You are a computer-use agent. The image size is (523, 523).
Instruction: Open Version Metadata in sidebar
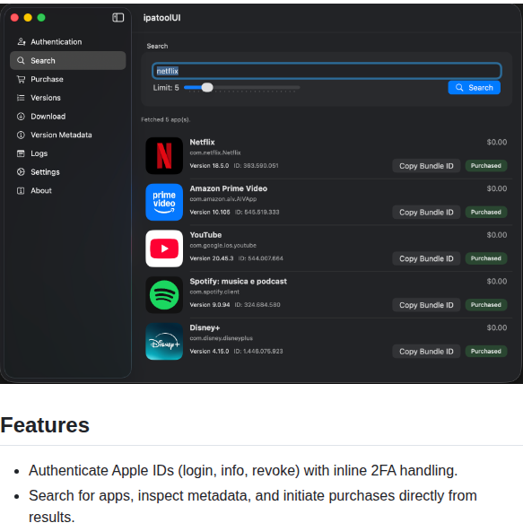click(x=68, y=135)
